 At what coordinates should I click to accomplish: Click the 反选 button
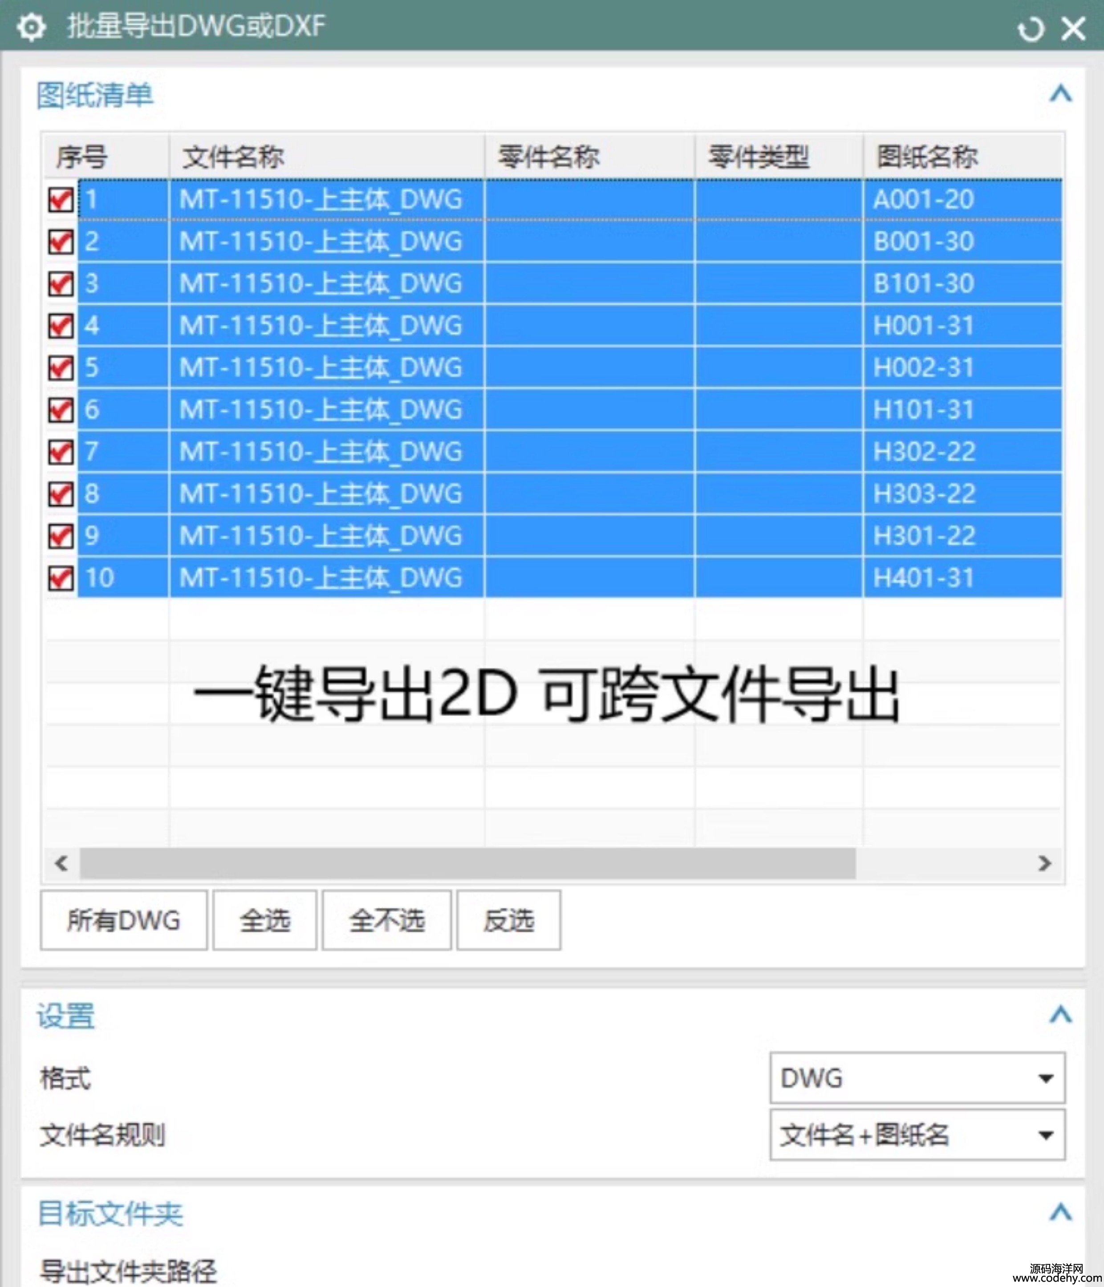coord(509,920)
